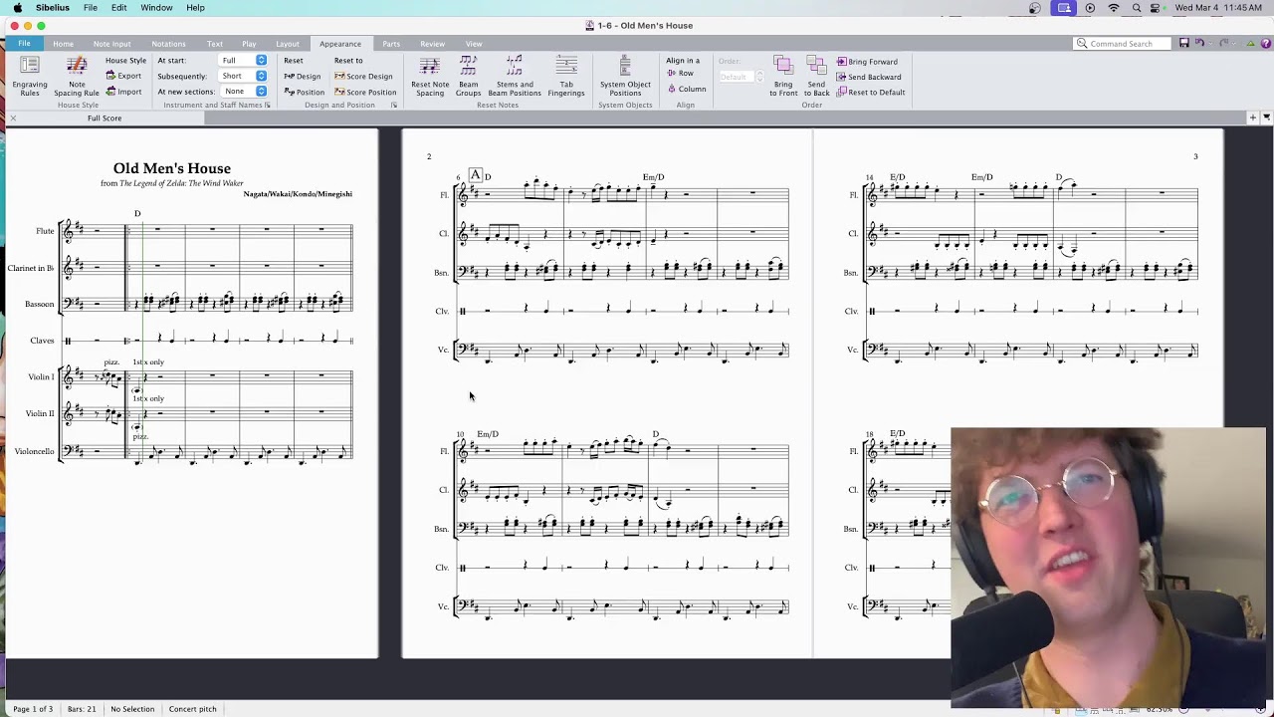The image size is (1274, 717).
Task: Select the Full Score document tab
Action: 105,119
